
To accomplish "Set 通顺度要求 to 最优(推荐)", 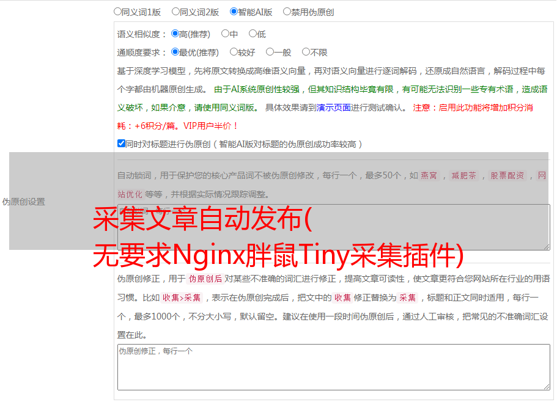I will pyautogui.click(x=175, y=52).
